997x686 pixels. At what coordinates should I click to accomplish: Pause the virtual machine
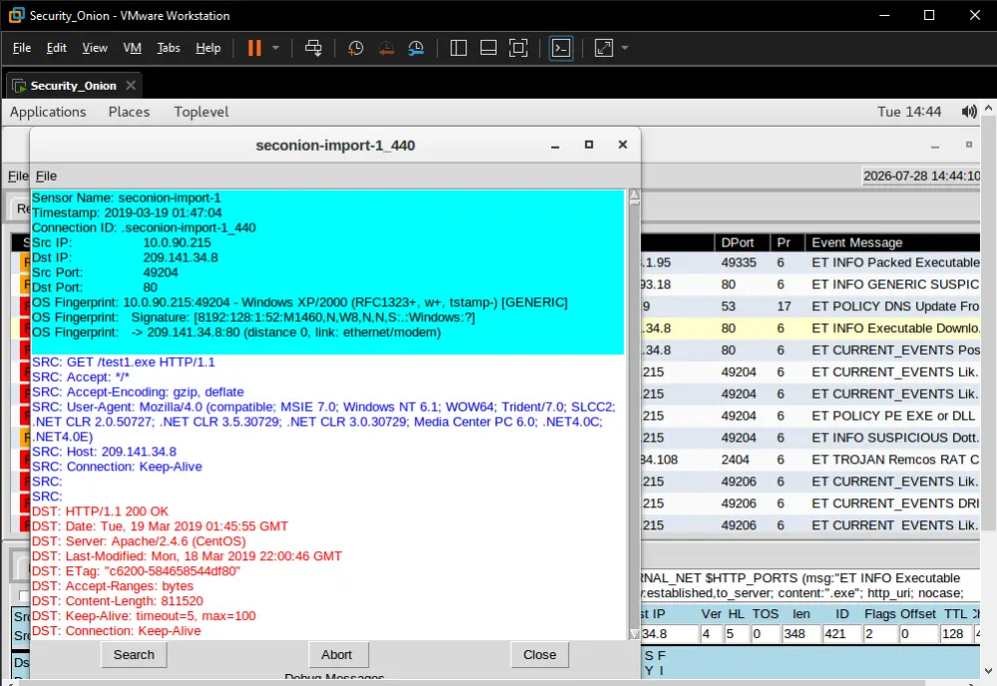point(254,48)
